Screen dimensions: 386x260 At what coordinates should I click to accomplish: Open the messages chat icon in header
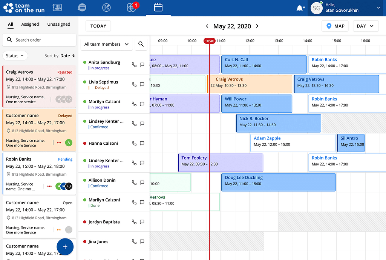tap(81, 8)
